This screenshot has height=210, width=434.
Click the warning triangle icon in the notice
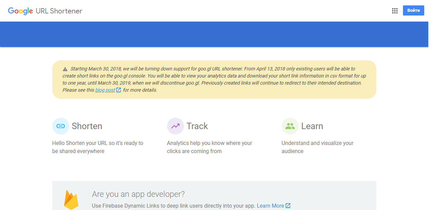(65, 69)
